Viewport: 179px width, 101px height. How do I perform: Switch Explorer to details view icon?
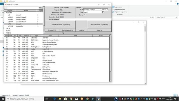(x=175, y=95)
